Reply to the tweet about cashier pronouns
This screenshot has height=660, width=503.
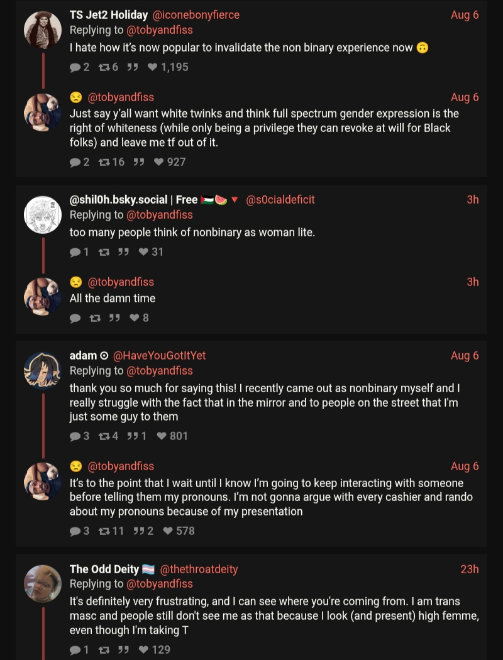coord(75,531)
